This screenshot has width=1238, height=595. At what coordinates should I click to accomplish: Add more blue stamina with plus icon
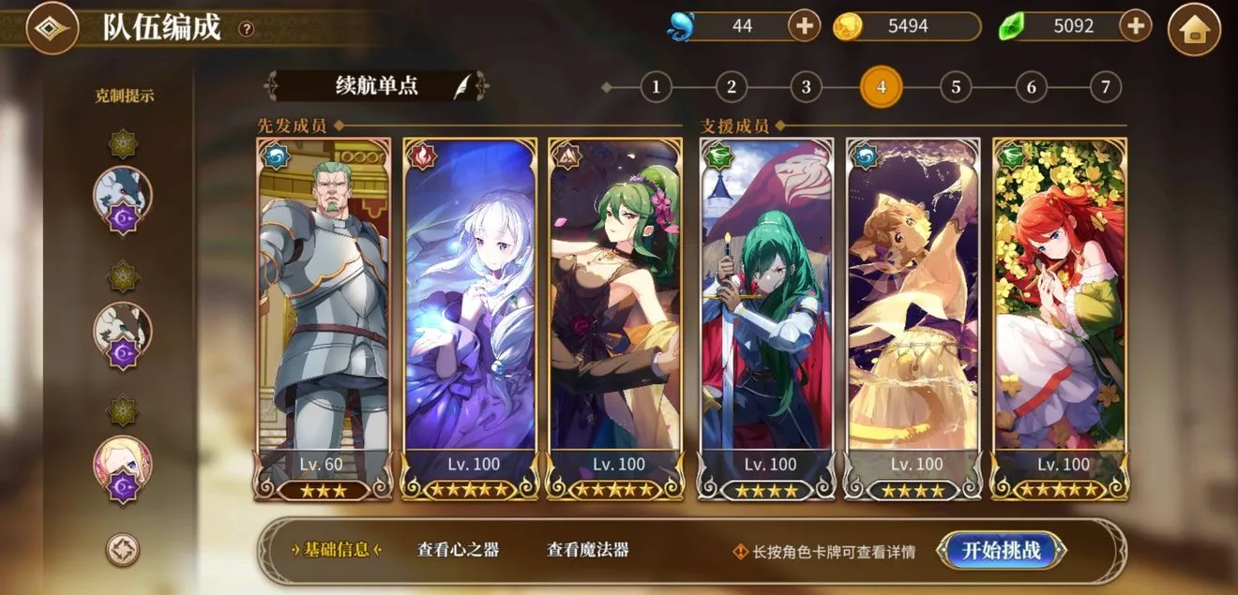(804, 26)
